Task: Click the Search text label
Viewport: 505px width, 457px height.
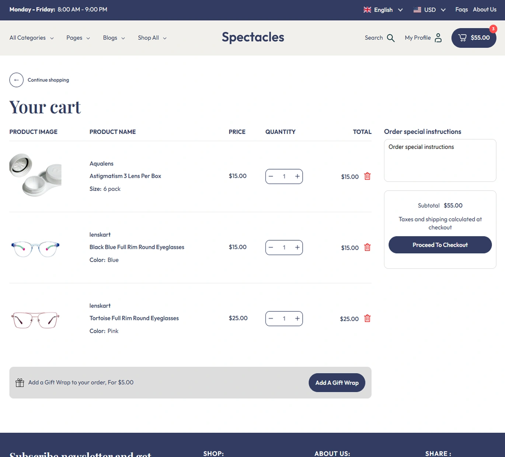Action: (374, 38)
